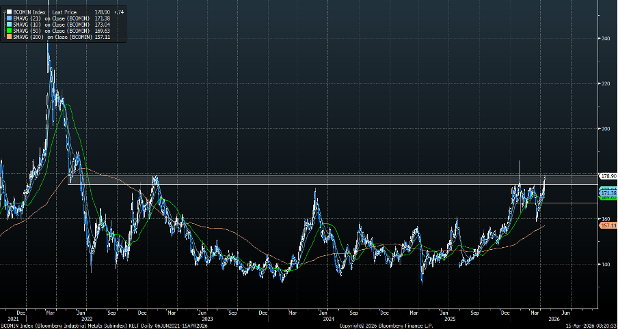Click the 2025 year label on time axis
This screenshot has width=618, height=329.
(x=451, y=318)
